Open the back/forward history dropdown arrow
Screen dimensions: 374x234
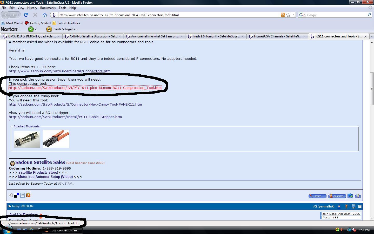tap(18, 15)
